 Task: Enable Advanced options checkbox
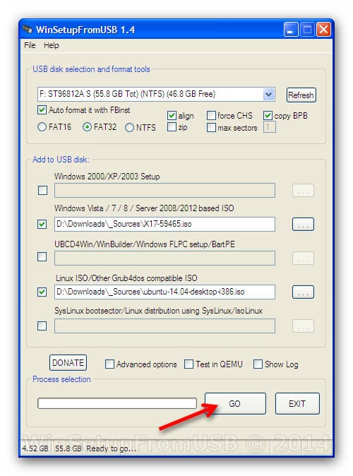pos(109,364)
